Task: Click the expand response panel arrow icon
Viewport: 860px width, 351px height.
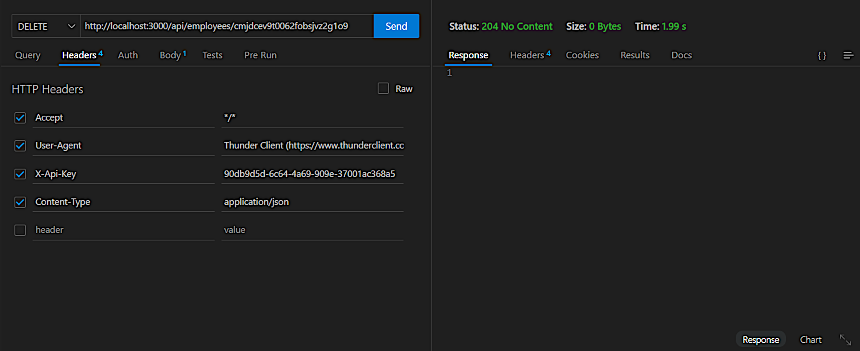Action: point(846,339)
